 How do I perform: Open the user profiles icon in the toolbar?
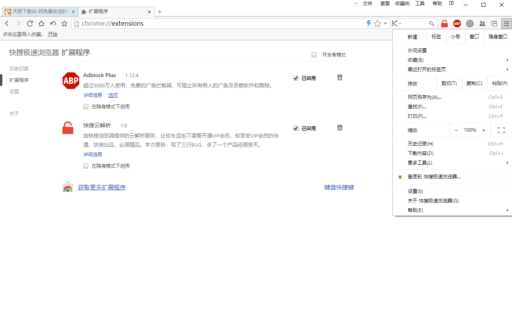coord(482,23)
